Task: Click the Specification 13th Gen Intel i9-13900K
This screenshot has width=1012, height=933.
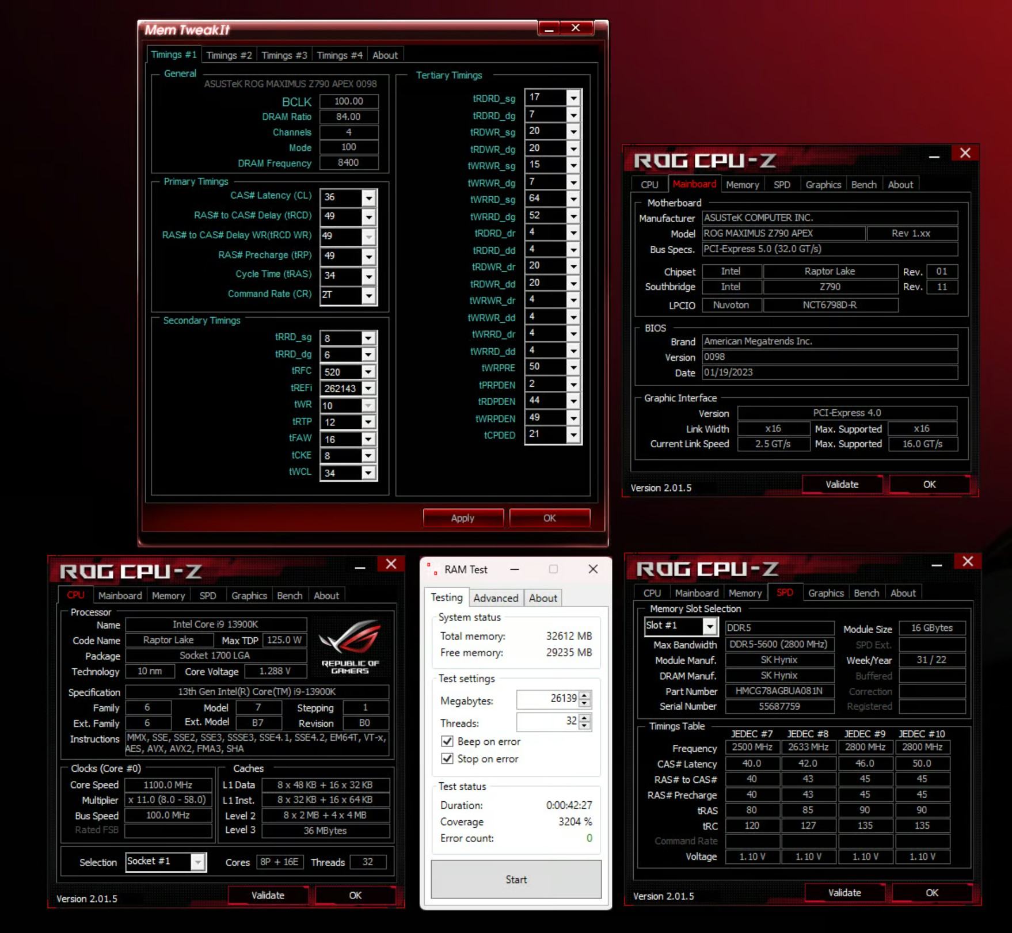Action: (257, 691)
